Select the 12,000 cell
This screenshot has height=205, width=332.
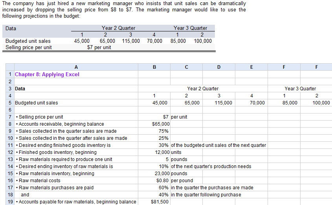154,152
